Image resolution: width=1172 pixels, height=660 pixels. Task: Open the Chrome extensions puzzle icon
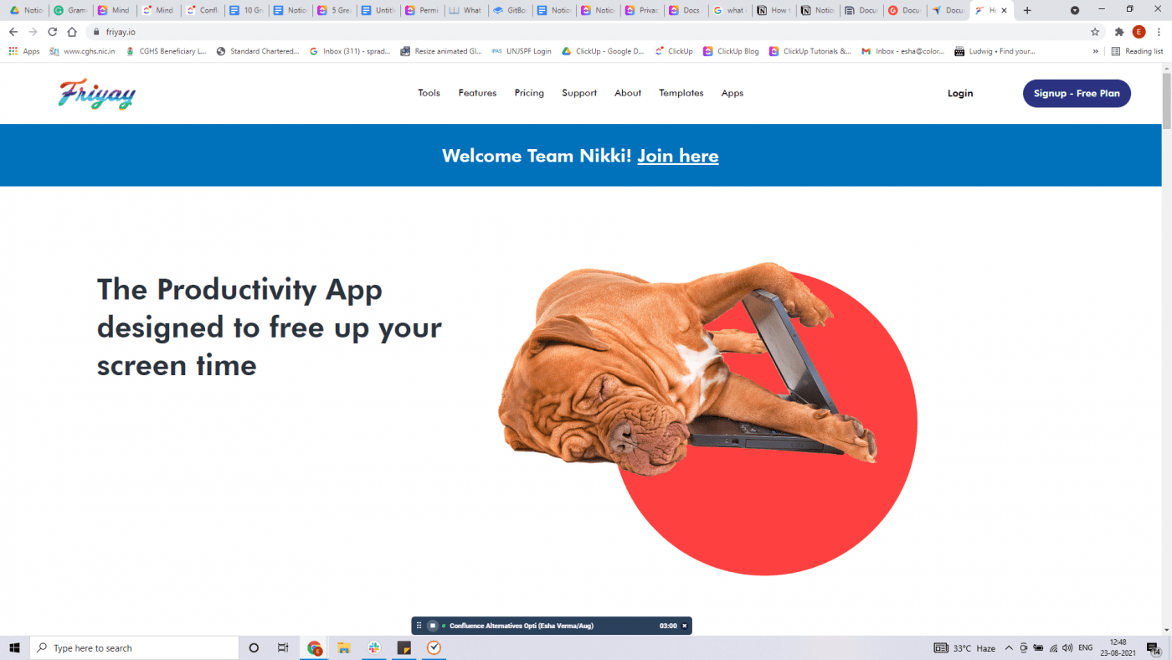click(x=1119, y=32)
